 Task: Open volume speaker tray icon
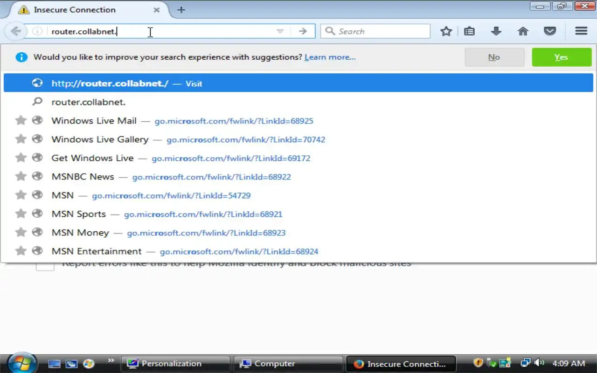click(x=539, y=363)
